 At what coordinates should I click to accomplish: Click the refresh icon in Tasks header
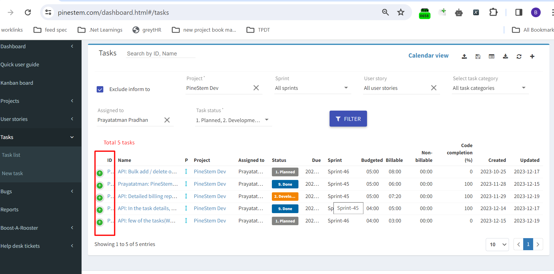coord(519,56)
